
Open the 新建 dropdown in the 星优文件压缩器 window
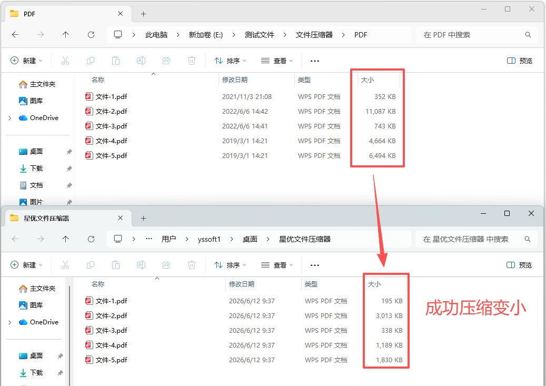coord(26,265)
